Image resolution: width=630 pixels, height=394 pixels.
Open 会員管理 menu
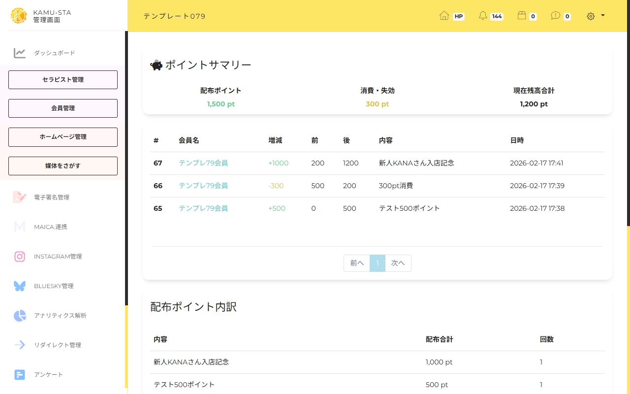63,108
